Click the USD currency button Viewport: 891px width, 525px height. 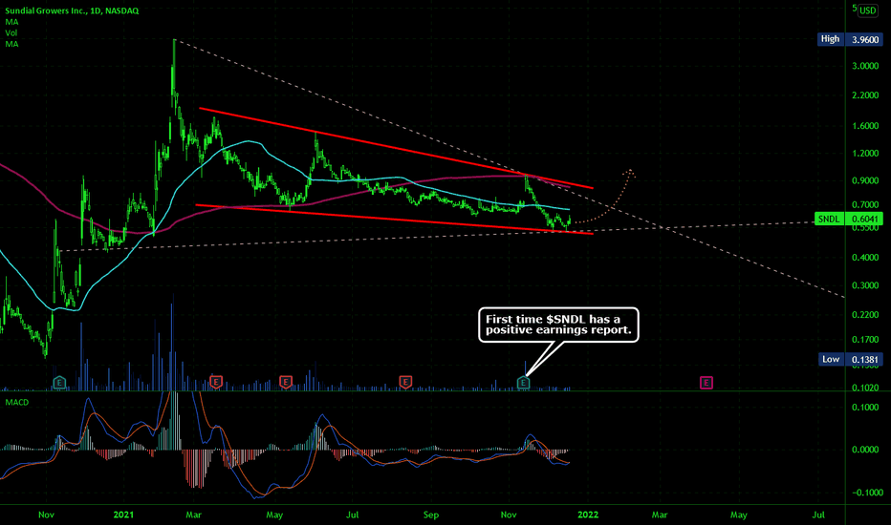tap(867, 10)
